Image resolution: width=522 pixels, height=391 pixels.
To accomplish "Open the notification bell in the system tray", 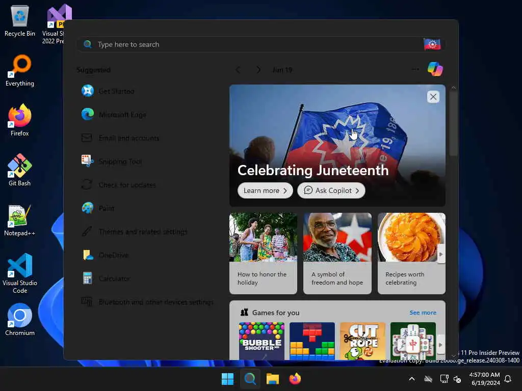I will pos(508,379).
